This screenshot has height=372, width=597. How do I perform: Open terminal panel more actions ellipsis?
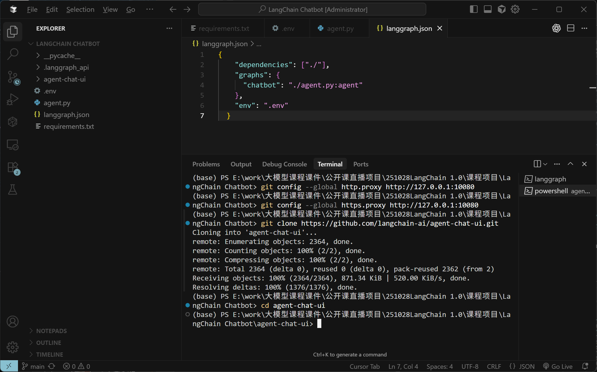tap(557, 164)
